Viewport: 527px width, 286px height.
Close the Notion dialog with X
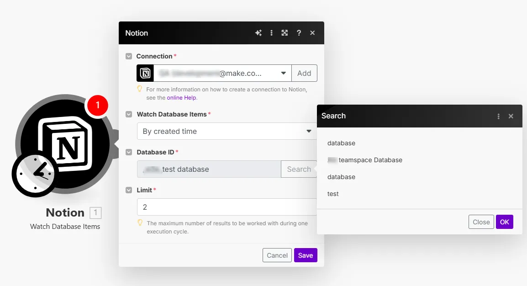pos(312,33)
